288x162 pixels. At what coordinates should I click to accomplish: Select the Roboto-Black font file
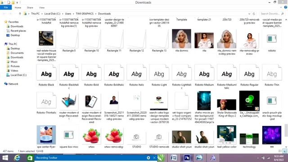[46, 75]
